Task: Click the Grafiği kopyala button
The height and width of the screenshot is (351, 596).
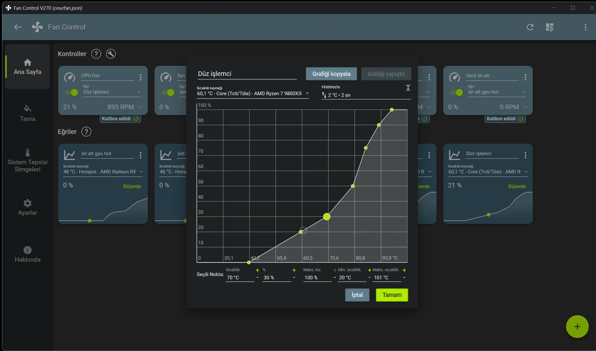Action: coord(331,74)
